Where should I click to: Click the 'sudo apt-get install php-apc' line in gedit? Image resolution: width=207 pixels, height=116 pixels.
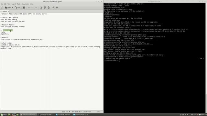(13, 21)
